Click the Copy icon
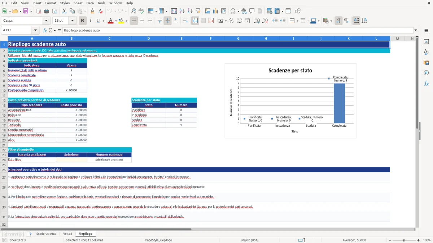The height and width of the screenshot is (243, 433). click(72, 11)
